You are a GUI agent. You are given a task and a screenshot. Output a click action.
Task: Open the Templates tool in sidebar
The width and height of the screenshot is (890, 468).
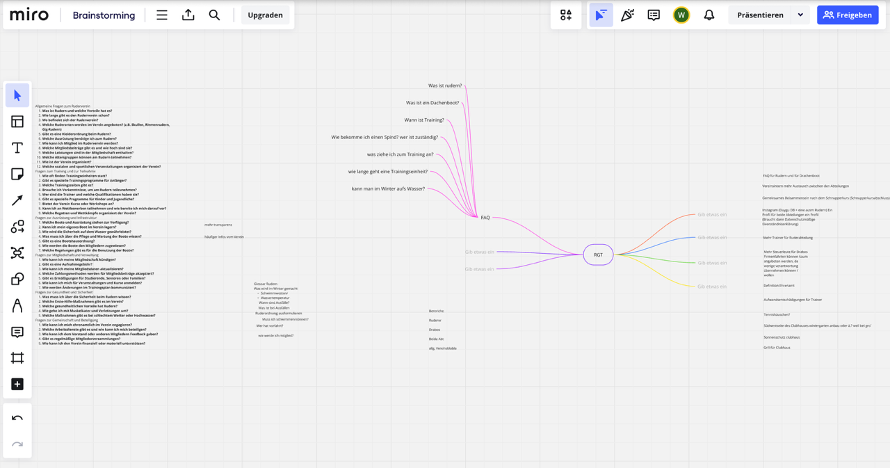17,122
